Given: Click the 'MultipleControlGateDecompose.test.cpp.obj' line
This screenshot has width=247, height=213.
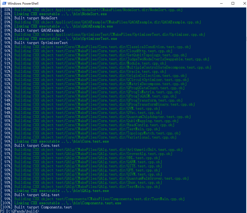Looking at the screenshot, I should 106,67.
